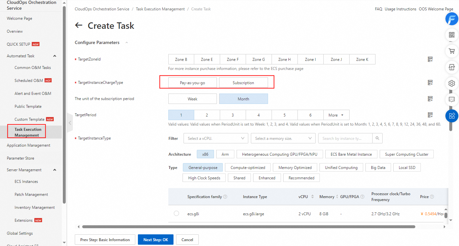Click the parameter icon beside TargetPeriod row

pyautogui.click(x=430, y=115)
